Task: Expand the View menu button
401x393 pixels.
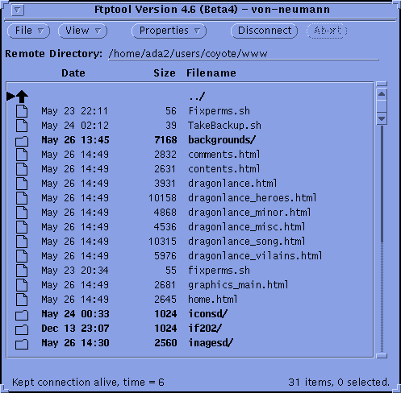Action: tap(82, 31)
